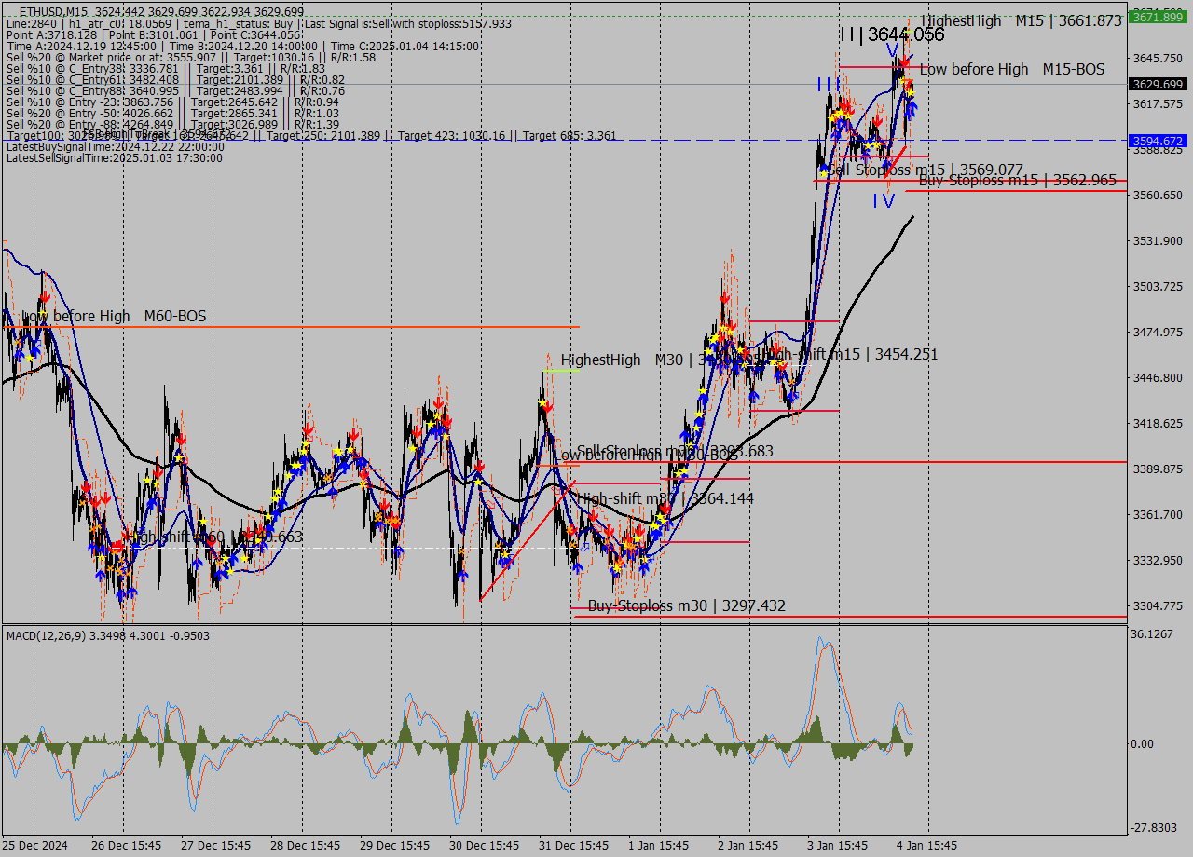The height and width of the screenshot is (857, 1193).
Task: Click the 'Sell %20 @ Entry -88: 4264.849' line
Action: click(172, 124)
